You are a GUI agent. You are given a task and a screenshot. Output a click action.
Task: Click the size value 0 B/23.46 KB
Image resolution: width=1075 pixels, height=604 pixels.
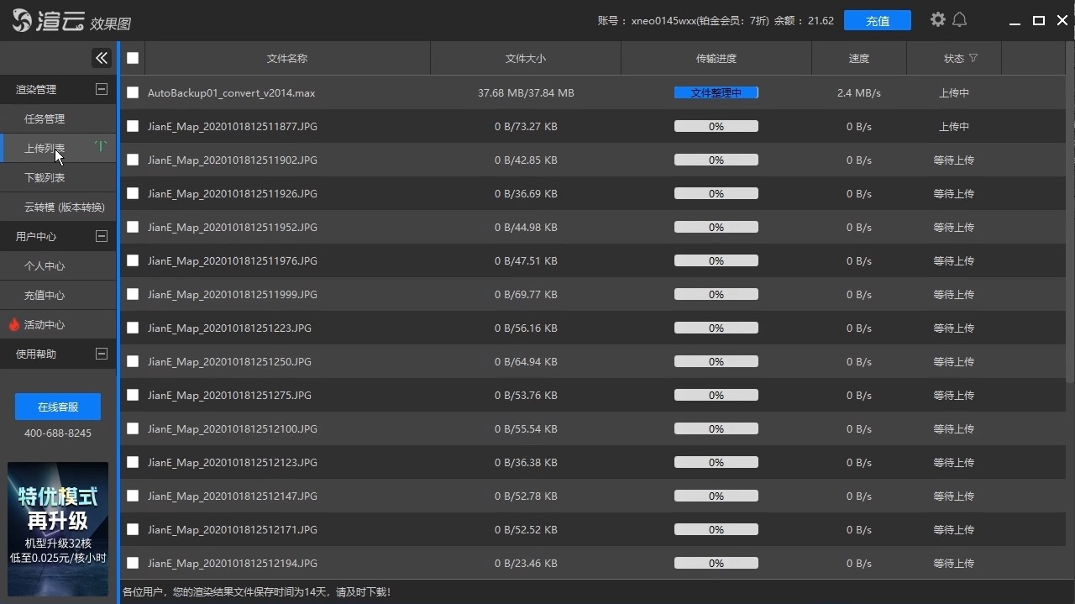526,563
